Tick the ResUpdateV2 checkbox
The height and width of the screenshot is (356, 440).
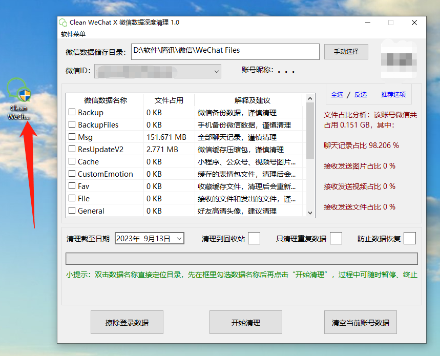[72, 149]
